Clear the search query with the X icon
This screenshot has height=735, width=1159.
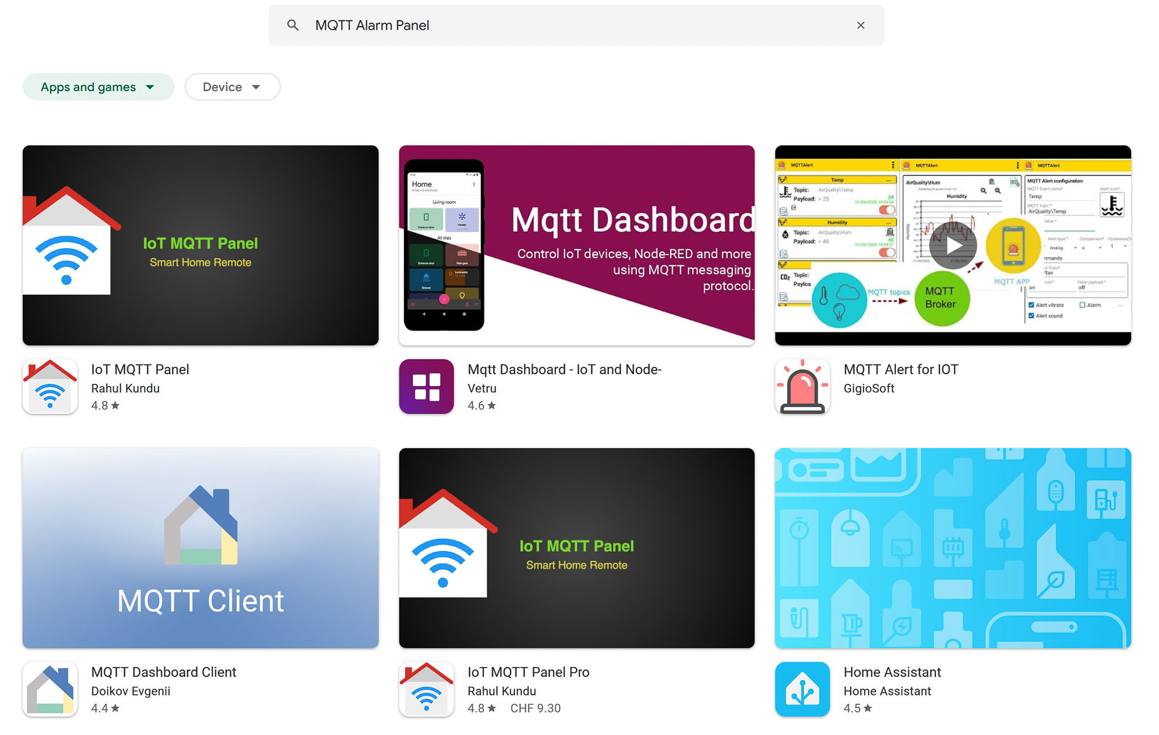coord(861,25)
